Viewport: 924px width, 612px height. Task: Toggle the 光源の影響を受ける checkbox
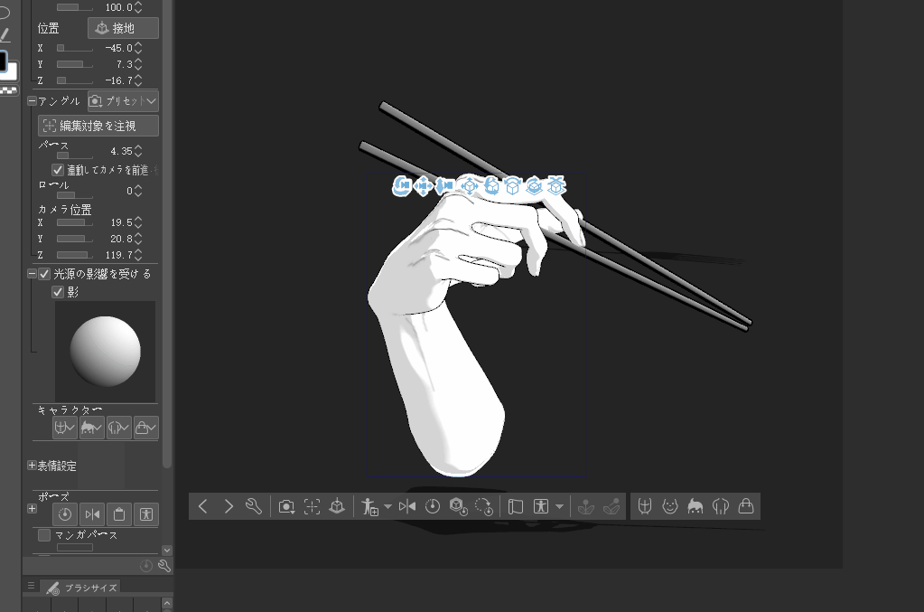[42, 273]
